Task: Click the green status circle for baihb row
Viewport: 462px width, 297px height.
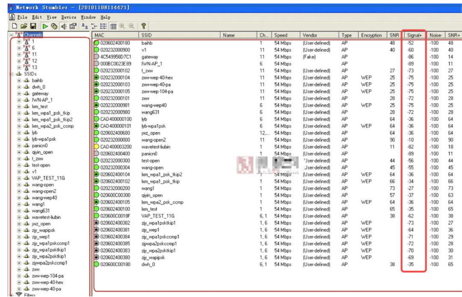Action: point(96,43)
